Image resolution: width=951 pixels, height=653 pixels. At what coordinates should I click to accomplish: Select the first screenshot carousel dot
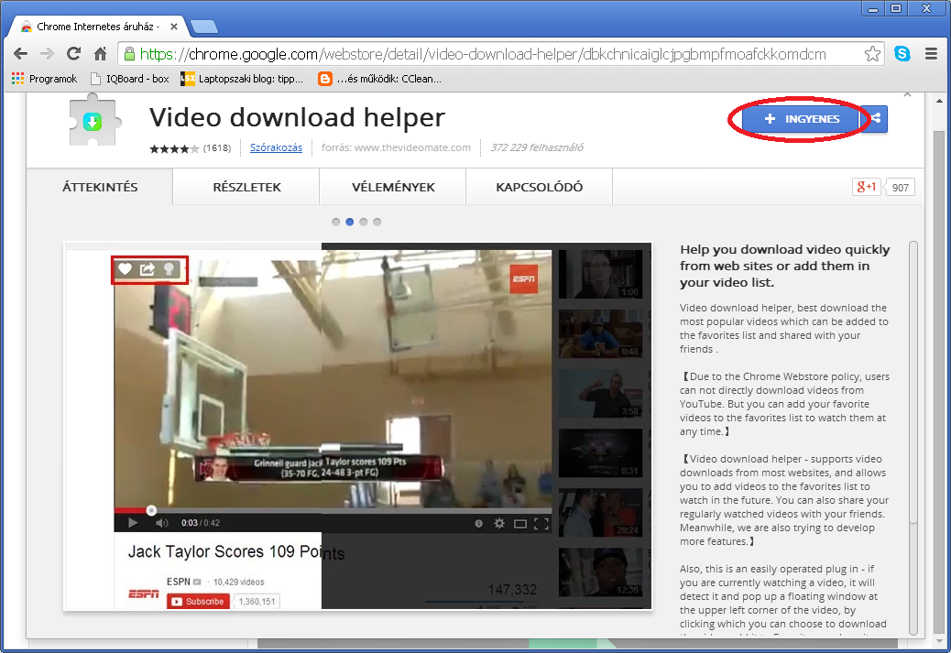coord(336,222)
